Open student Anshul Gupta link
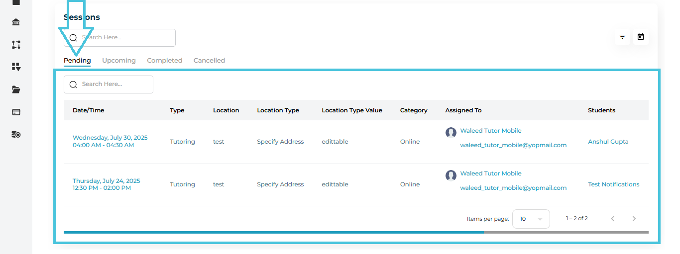Image resolution: width=680 pixels, height=254 pixels. [608, 142]
